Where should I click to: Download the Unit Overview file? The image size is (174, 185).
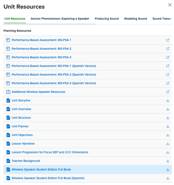[x=168, y=109]
